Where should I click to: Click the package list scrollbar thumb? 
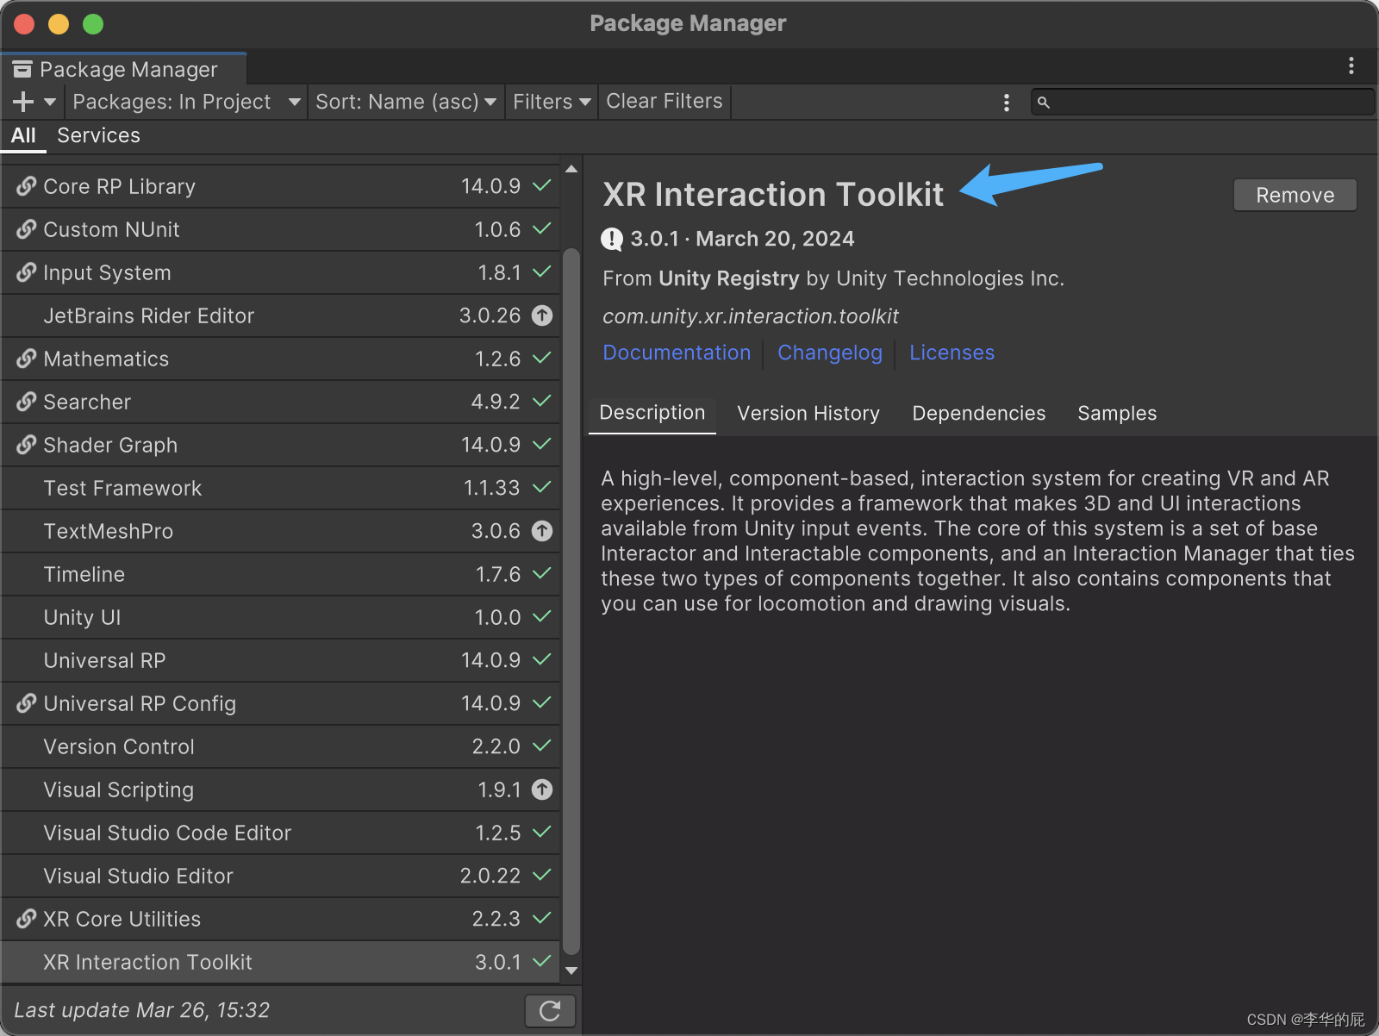click(571, 602)
